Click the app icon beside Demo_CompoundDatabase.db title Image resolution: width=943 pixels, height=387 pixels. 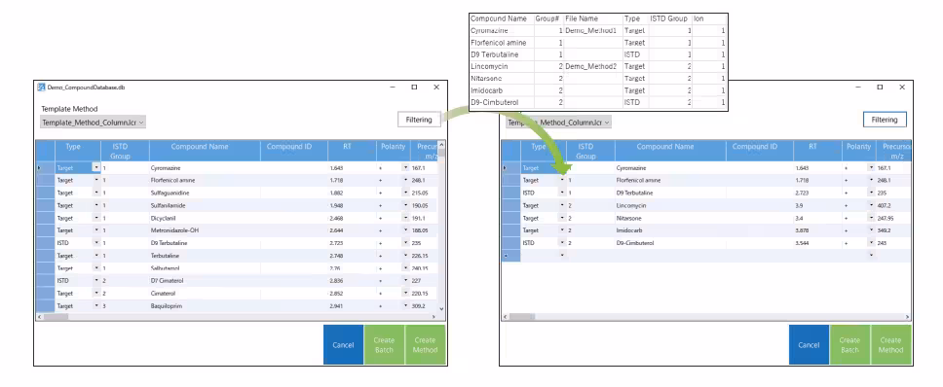[x=41, y=88]
